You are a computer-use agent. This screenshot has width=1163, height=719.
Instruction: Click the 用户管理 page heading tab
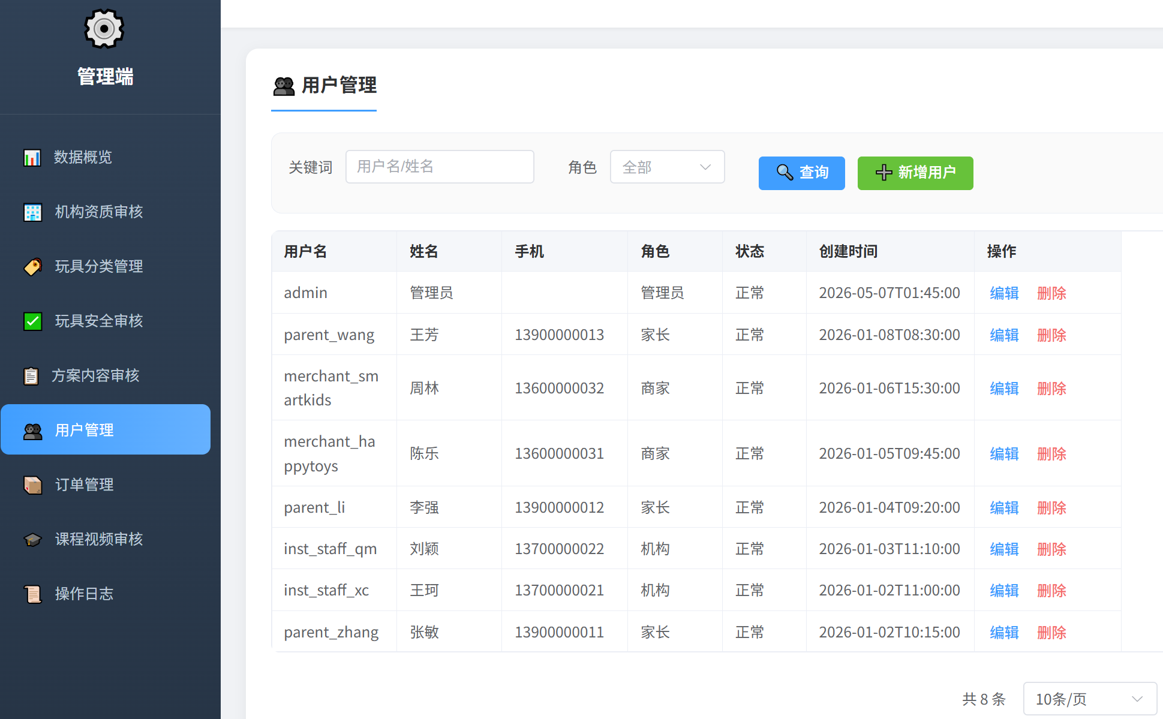pyautogui.click(x=324, y=86)
